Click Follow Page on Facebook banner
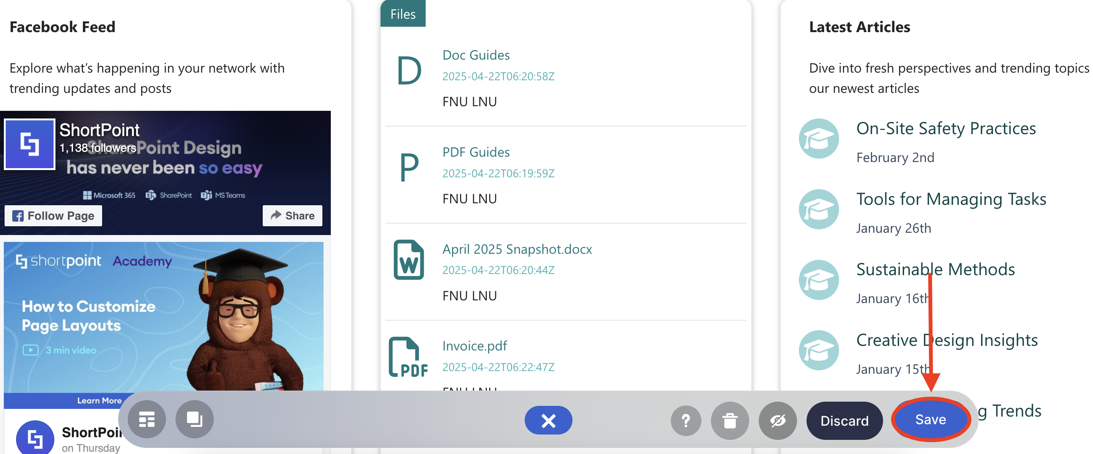This screenshot has width=1093, height=454. click(54, 216)
